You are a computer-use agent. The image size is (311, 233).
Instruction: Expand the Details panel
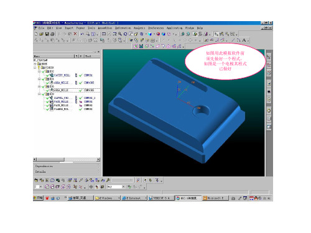(x=67, y=171)
